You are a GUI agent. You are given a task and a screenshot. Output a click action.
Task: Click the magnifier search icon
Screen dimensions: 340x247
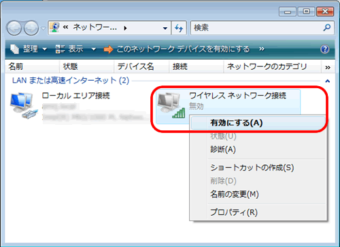pyautogui.click(x=327, y=28)
